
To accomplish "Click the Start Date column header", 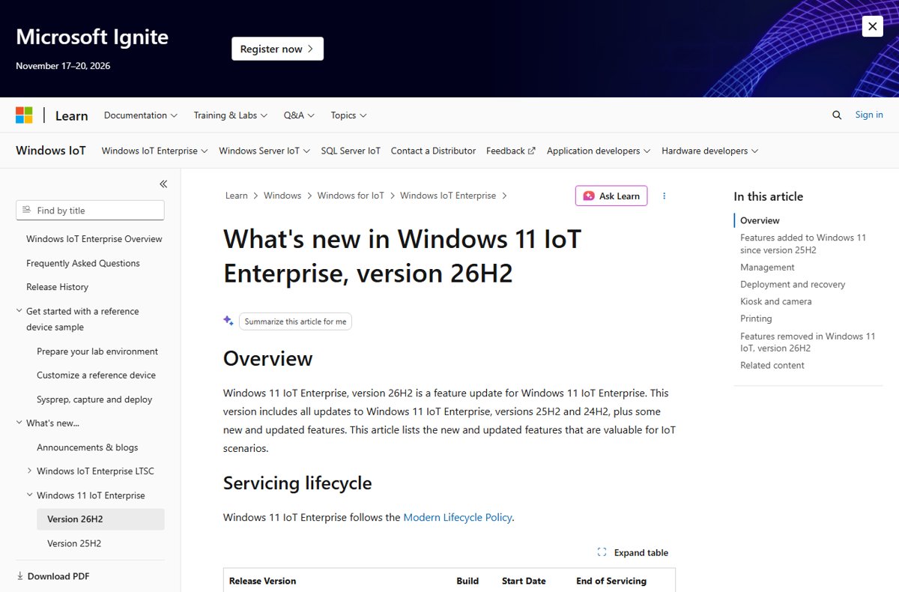I will click(524, 581).
